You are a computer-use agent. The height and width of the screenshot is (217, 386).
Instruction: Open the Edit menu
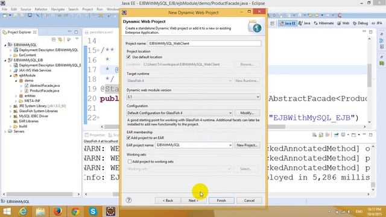point(14,9)
